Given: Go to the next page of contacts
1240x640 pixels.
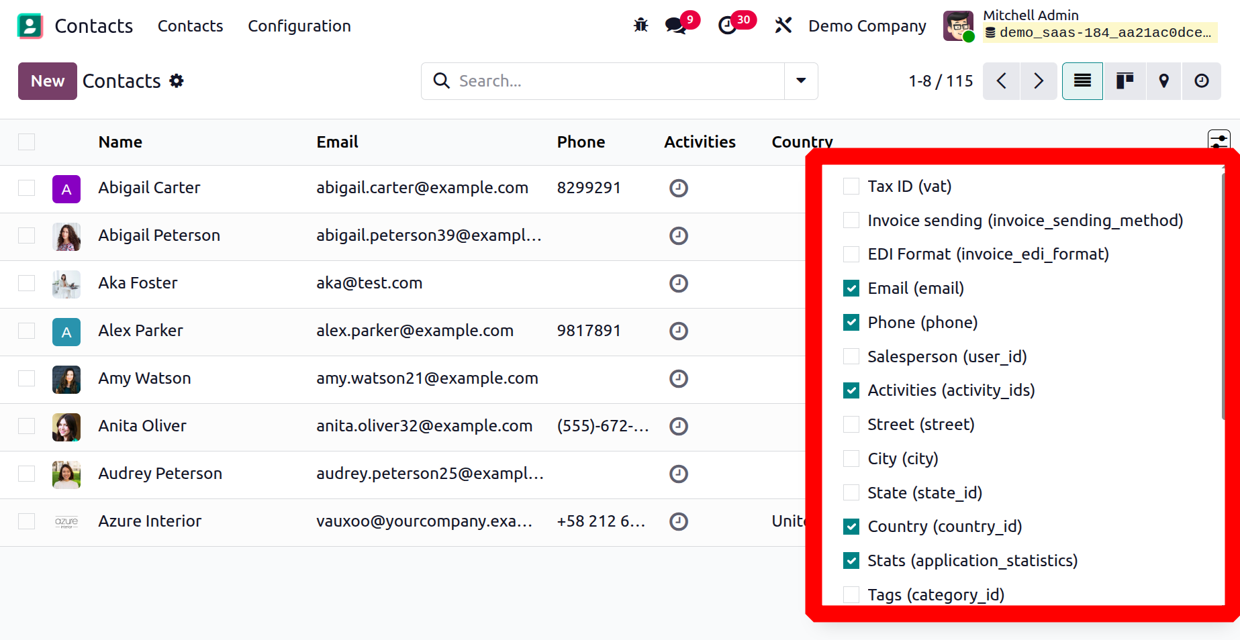Looking at the screenshot, I should click(1038, 81).
